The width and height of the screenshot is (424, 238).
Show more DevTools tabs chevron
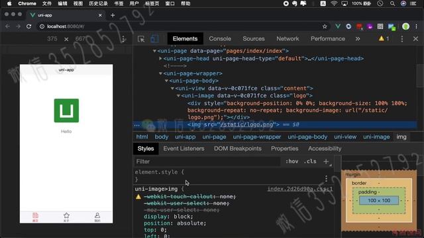pyautogui.click(x=358, y=39)
